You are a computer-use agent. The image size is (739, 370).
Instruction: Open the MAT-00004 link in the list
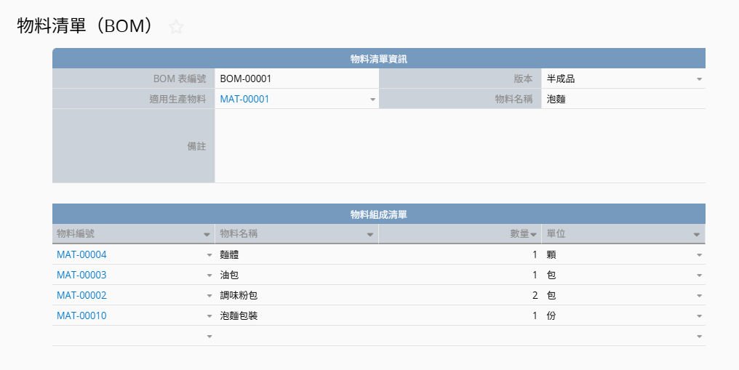coord(81,254)
